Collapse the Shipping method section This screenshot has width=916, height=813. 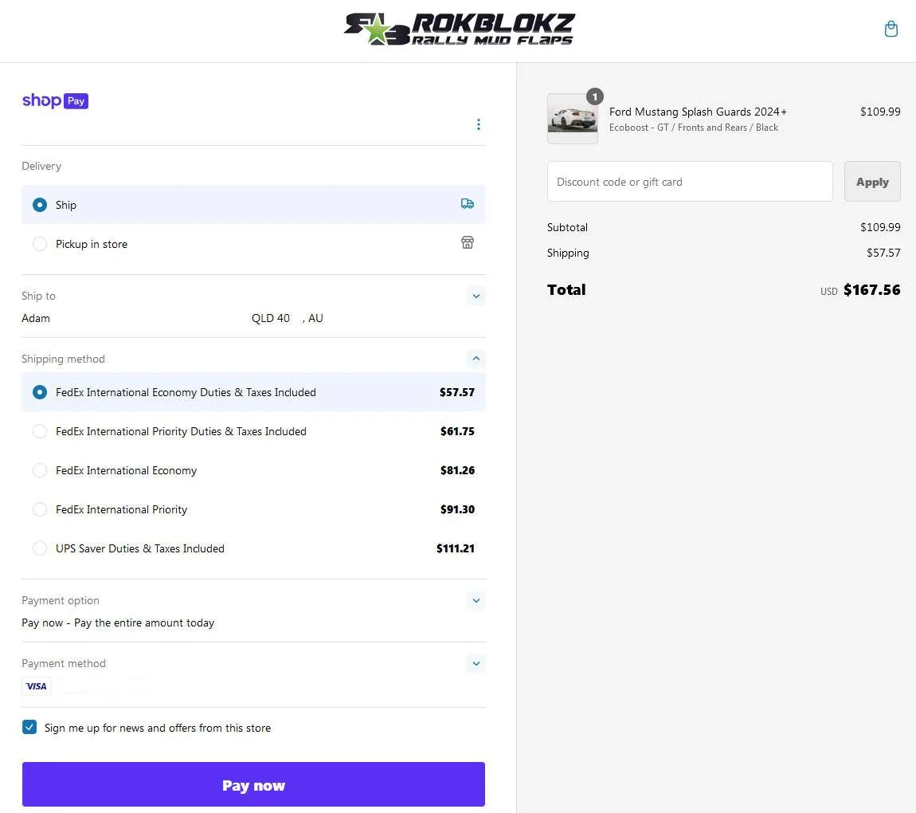(x=476, y=359)
